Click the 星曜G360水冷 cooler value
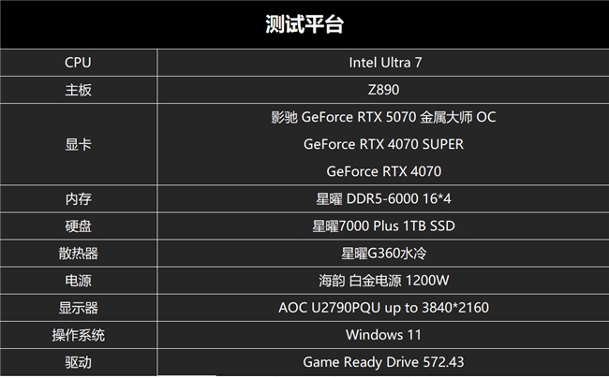This screenshot has height=378, width=609. coord(383,254)
